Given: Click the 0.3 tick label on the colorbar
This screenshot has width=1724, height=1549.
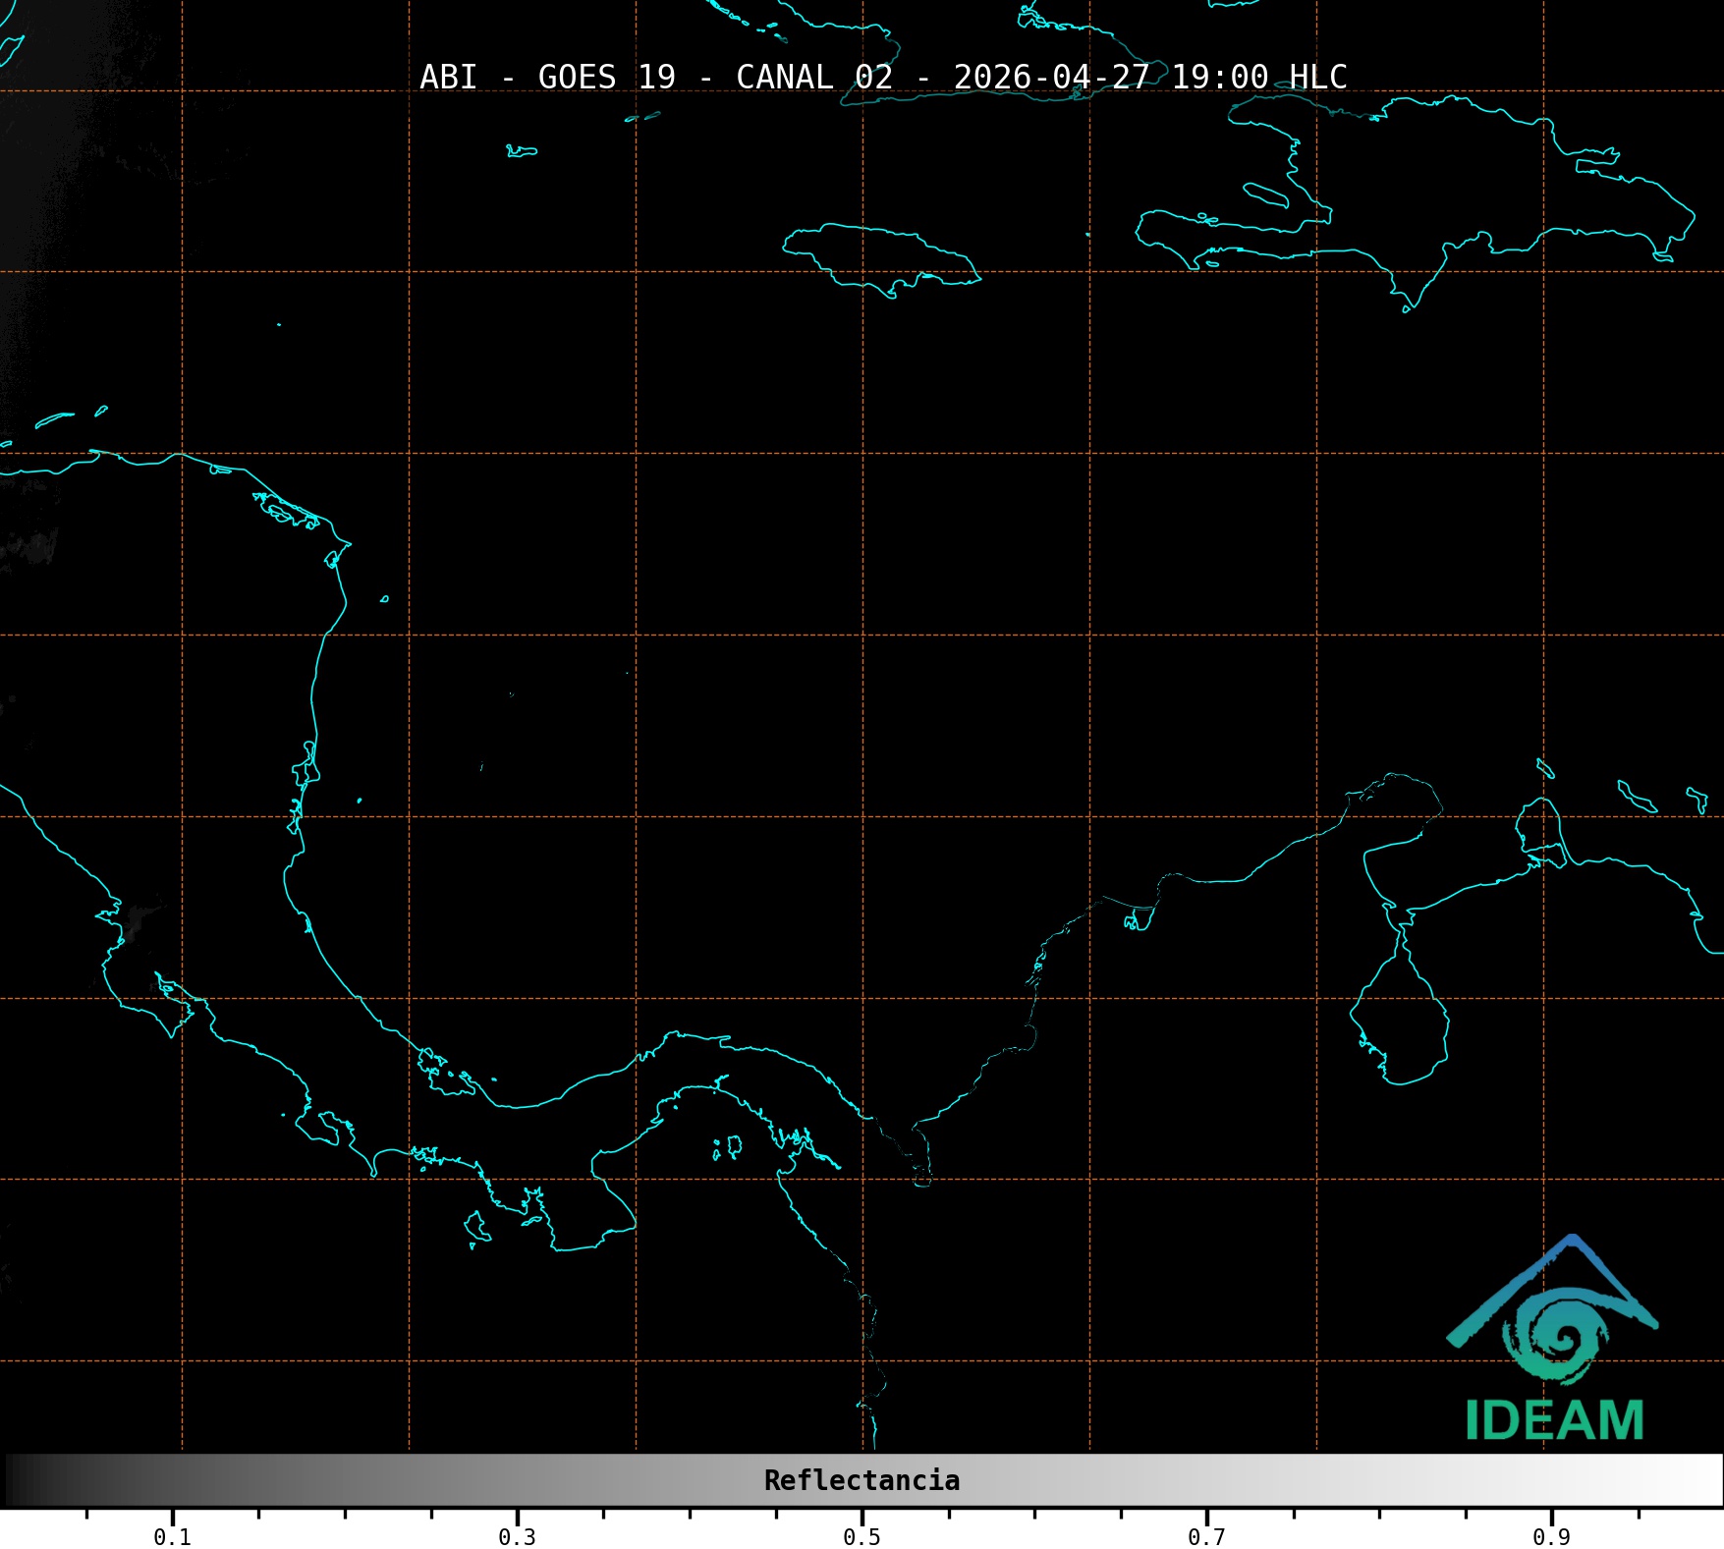Looking at the screenshot, I should [517, 1537].
